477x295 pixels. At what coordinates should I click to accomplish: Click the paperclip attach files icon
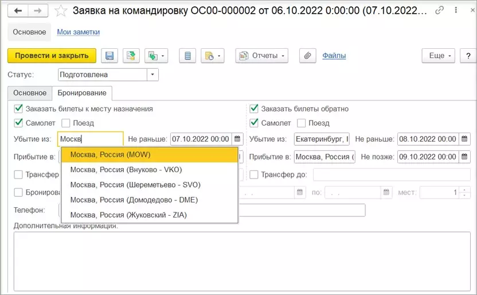[307, 56]
